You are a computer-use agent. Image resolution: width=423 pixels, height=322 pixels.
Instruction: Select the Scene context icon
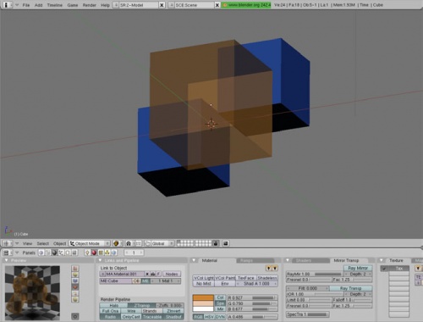click(x=74, y=253)
